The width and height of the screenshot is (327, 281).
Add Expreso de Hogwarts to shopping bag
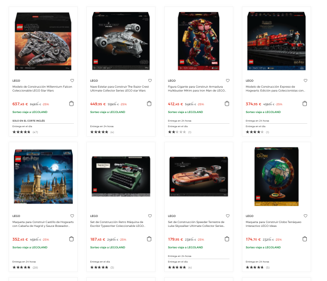[x=305, y=104]
